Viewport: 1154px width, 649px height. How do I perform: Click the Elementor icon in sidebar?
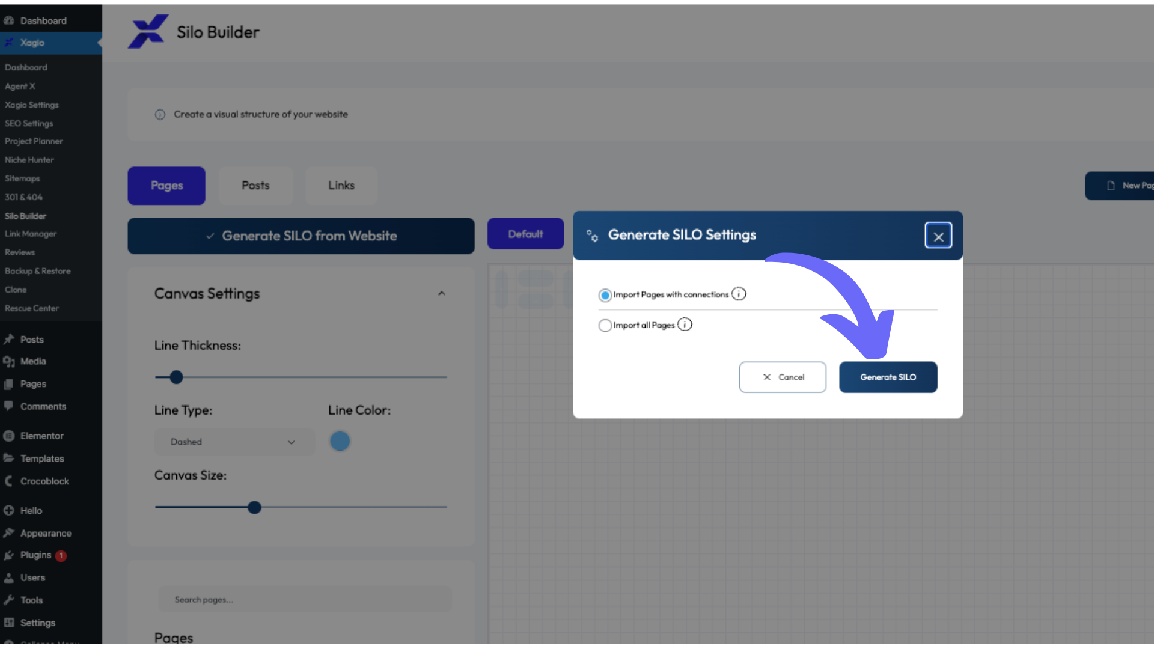(9, 436)
